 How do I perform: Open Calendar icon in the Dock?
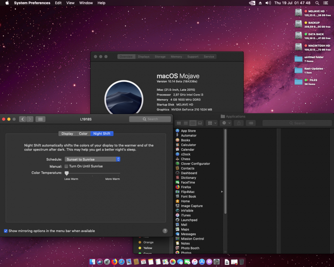click(x=143, y=262)
